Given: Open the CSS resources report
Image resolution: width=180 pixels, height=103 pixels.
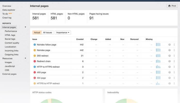Looking at the screenshot, I should [7, 70].
